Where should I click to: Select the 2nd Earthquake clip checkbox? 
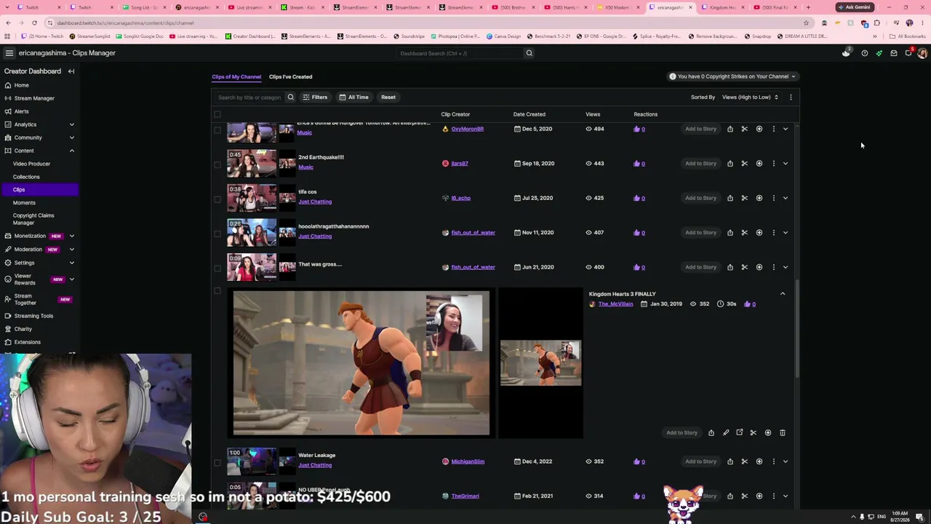pyautogui.click(x=217, y=164)
